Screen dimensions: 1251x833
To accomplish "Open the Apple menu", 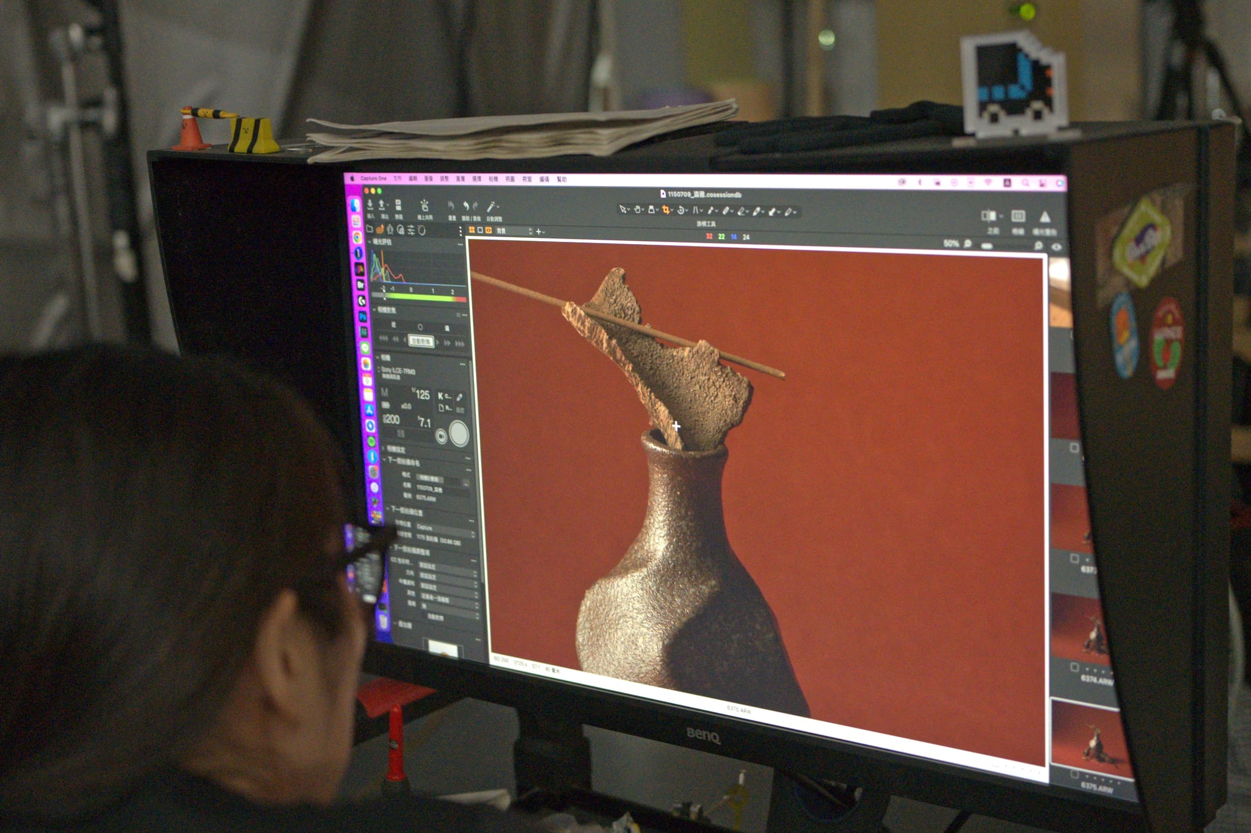I will click(x=352, y=178).
